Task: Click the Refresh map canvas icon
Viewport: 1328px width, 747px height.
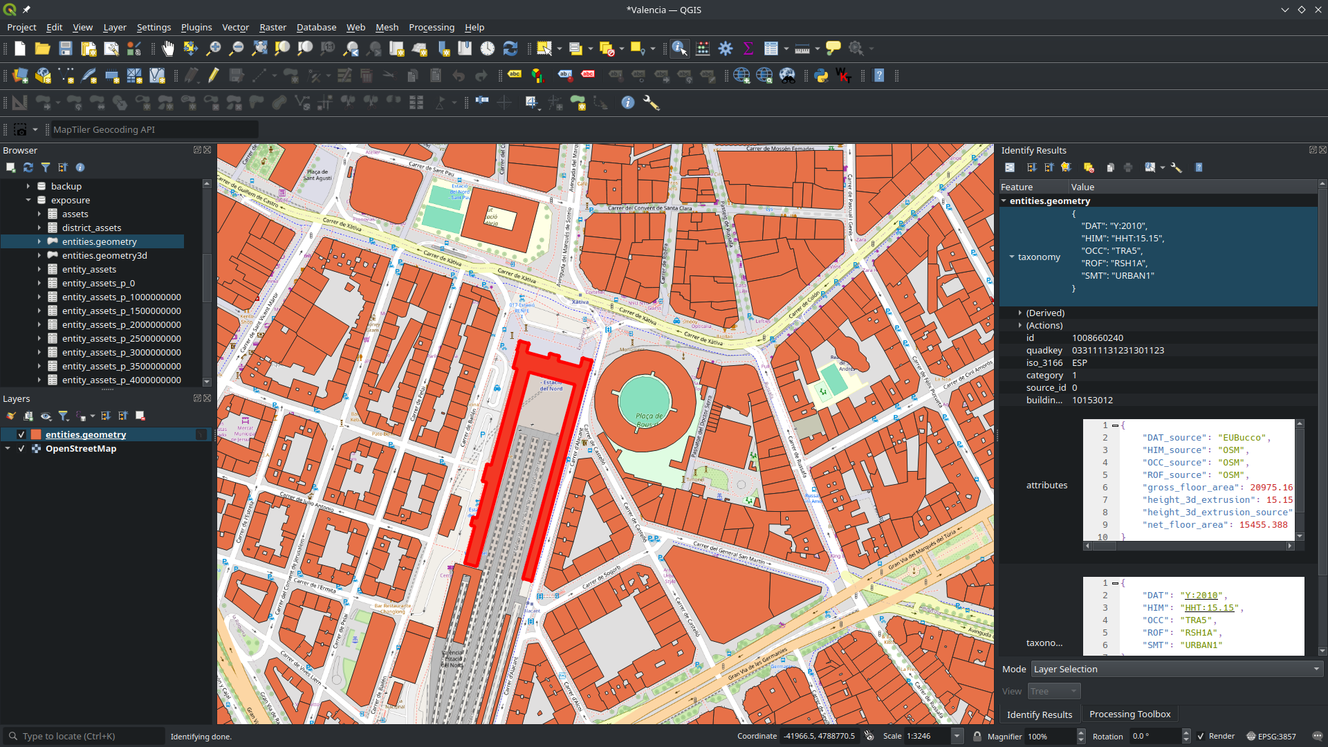Action: coord(510,48)
